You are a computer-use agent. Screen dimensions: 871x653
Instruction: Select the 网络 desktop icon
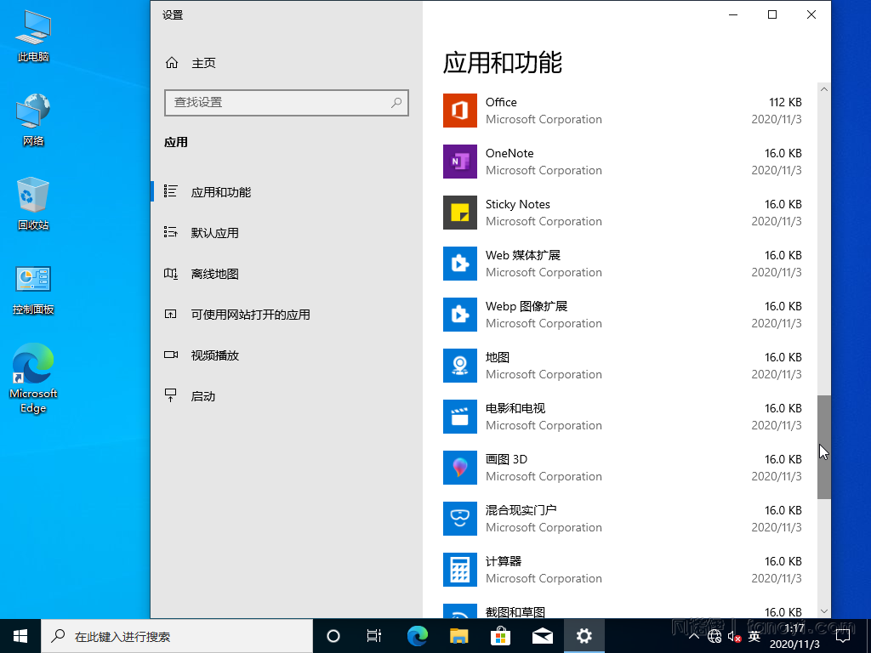click(33, 120)
